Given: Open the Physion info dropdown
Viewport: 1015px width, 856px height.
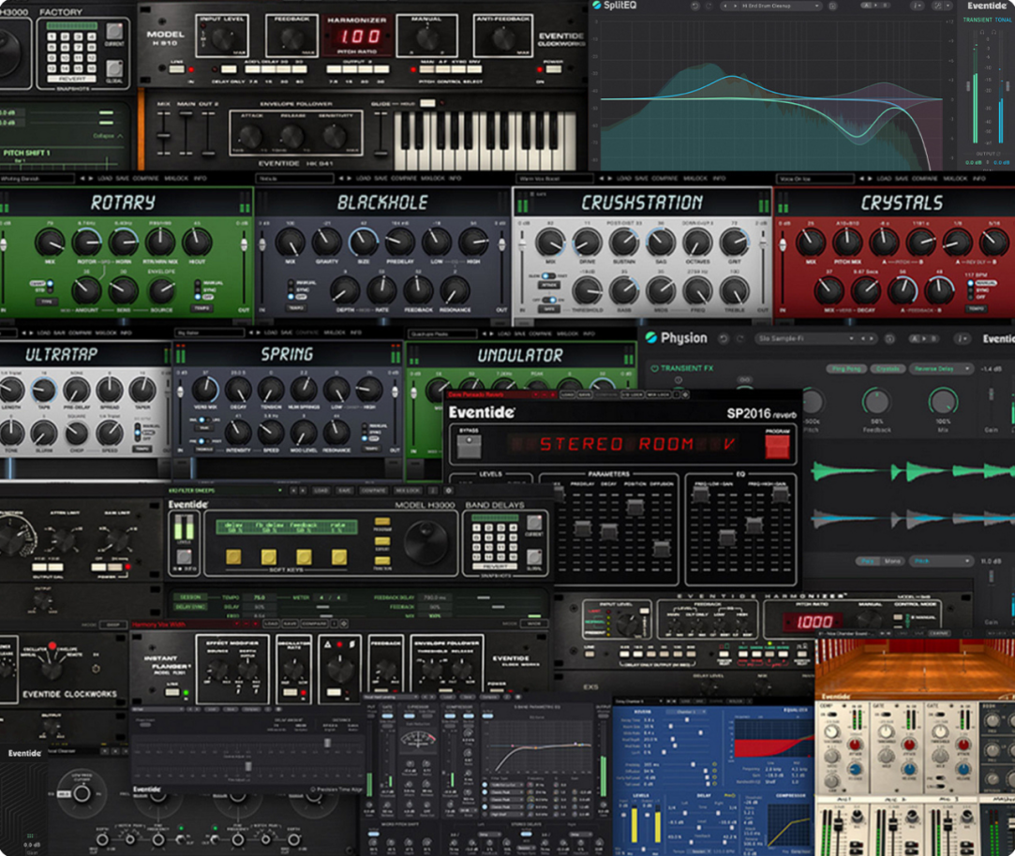Looking at the screenshot, I should point(963,338).
